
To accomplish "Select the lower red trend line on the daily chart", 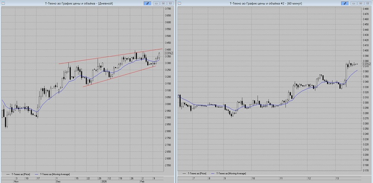I will coord(119,77).
